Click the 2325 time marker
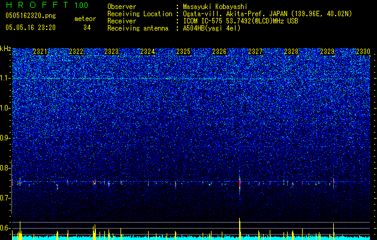Image resolution: width=377 pixels, height=240 pixels. (183, 52)
